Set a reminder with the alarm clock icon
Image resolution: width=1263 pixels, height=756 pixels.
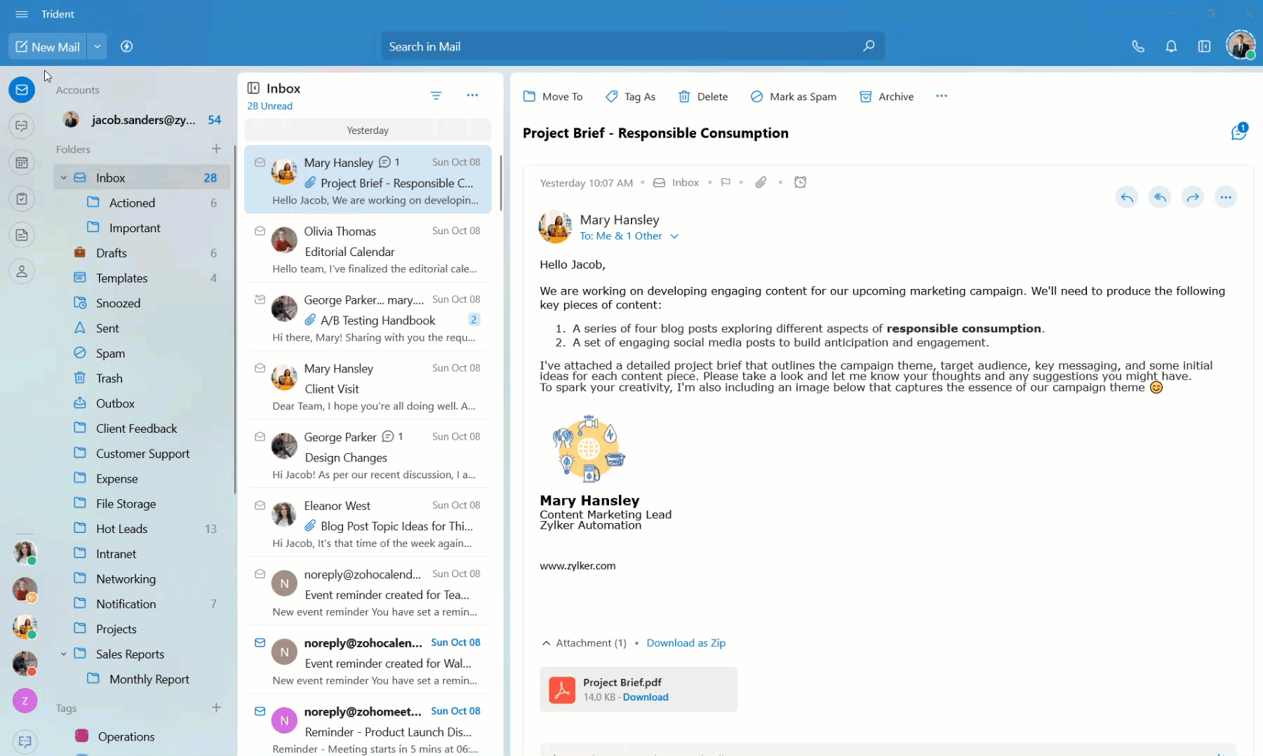800,182
